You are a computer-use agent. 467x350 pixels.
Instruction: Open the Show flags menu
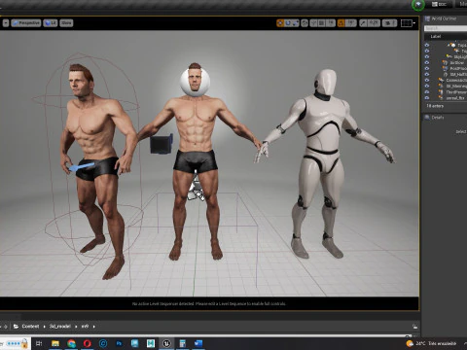pos(66,23)
